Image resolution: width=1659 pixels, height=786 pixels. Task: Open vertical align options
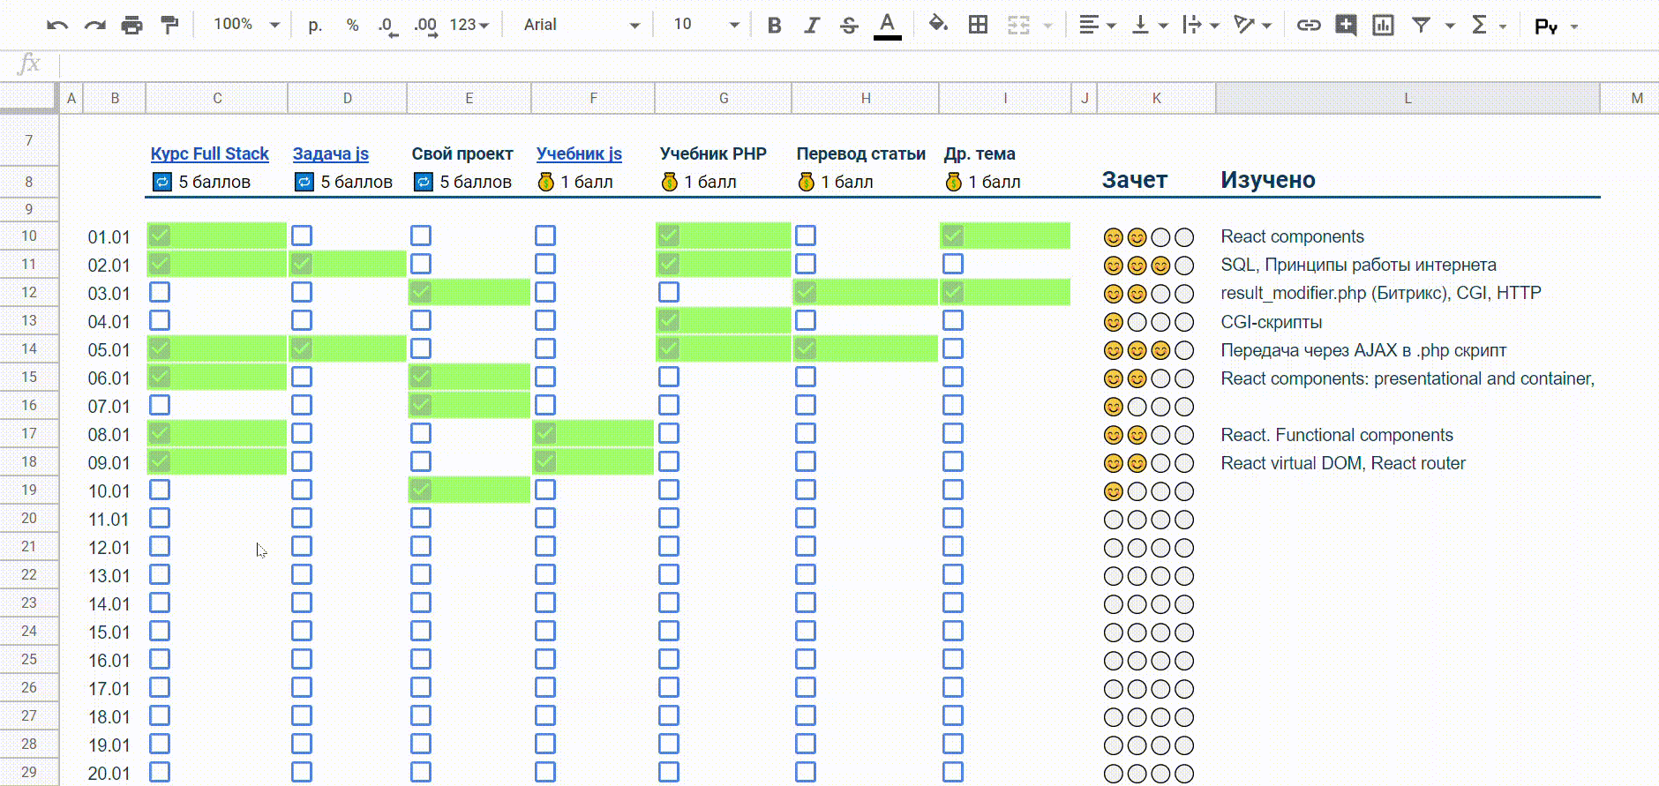[x=1149, y=25]
